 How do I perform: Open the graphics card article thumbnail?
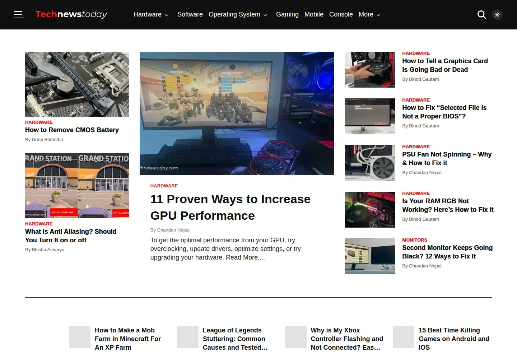[x=370, y=70]
